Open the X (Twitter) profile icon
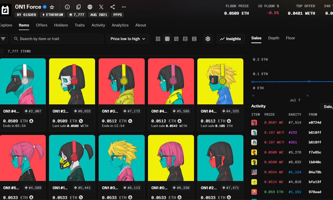 (101, 7)
